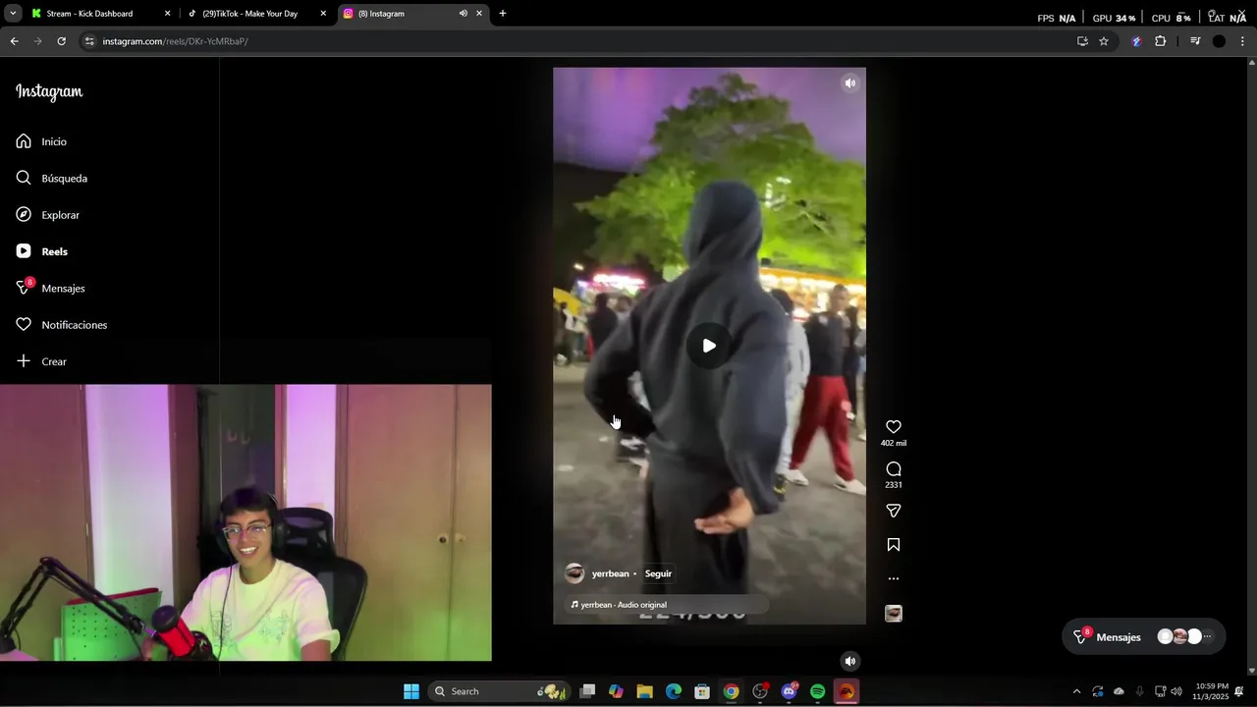1257x707 pixels.
Task: Switch to TikTok - Make Your Day tab
Action: coord(257,14)
